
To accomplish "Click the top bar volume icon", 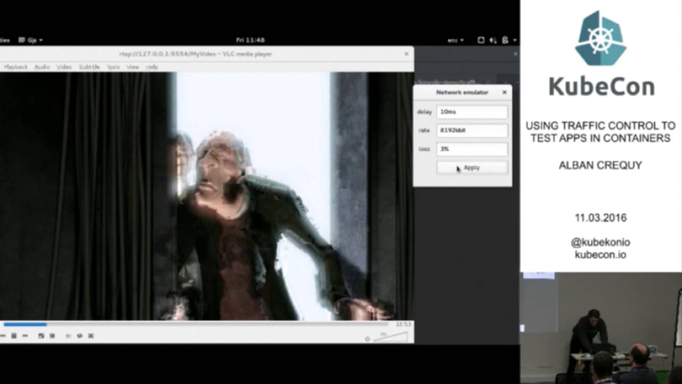I will point(493,40).
